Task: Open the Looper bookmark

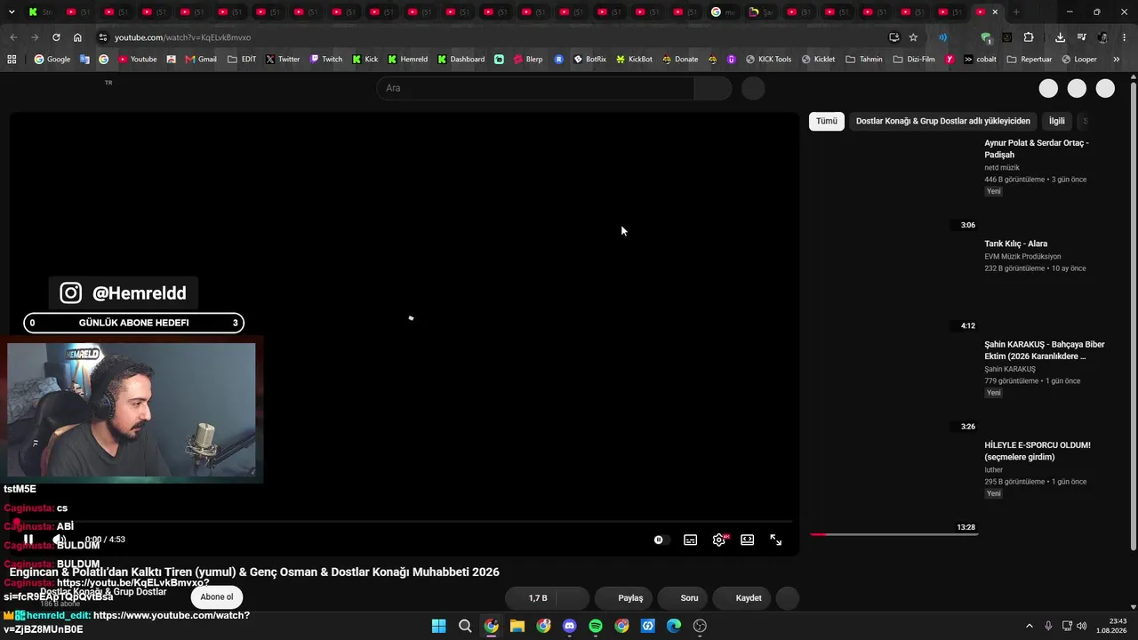Action: pos(1079,60)
